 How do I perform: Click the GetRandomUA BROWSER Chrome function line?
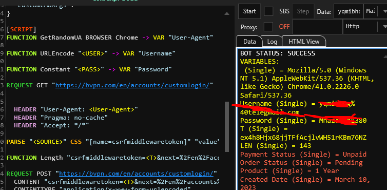tap(110, 37)
